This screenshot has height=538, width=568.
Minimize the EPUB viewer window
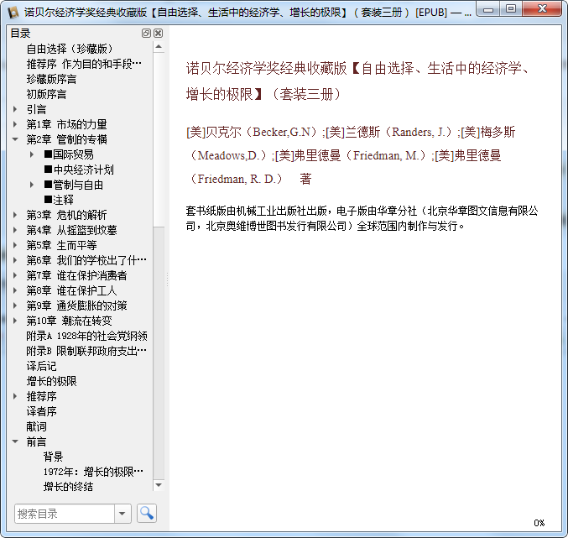click(488, 9)
